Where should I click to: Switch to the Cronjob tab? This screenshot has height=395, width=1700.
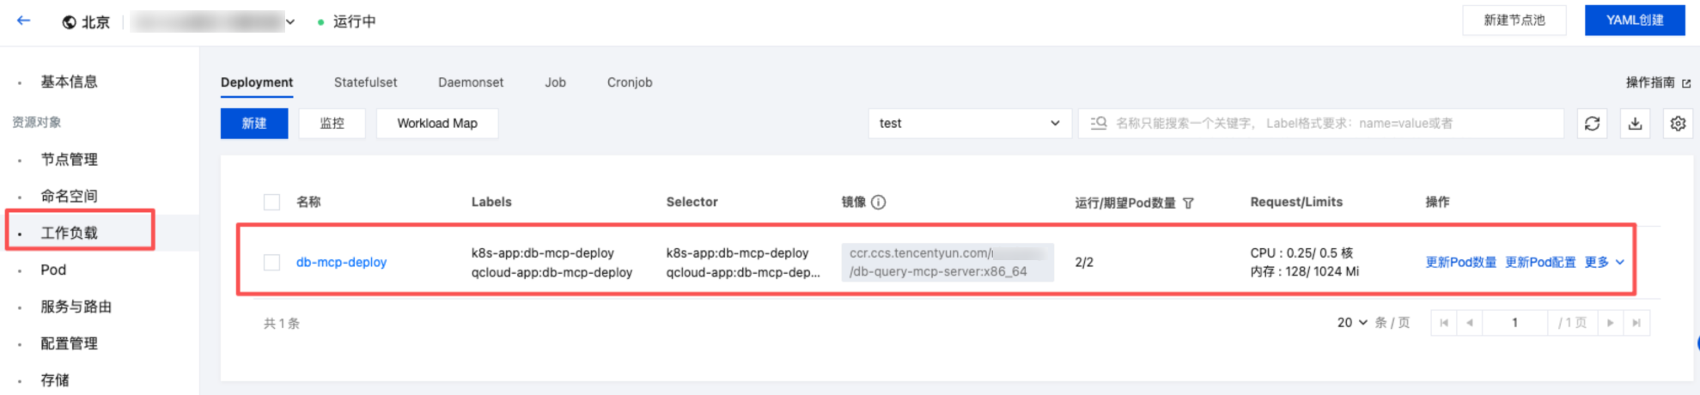tap(630, 82)
